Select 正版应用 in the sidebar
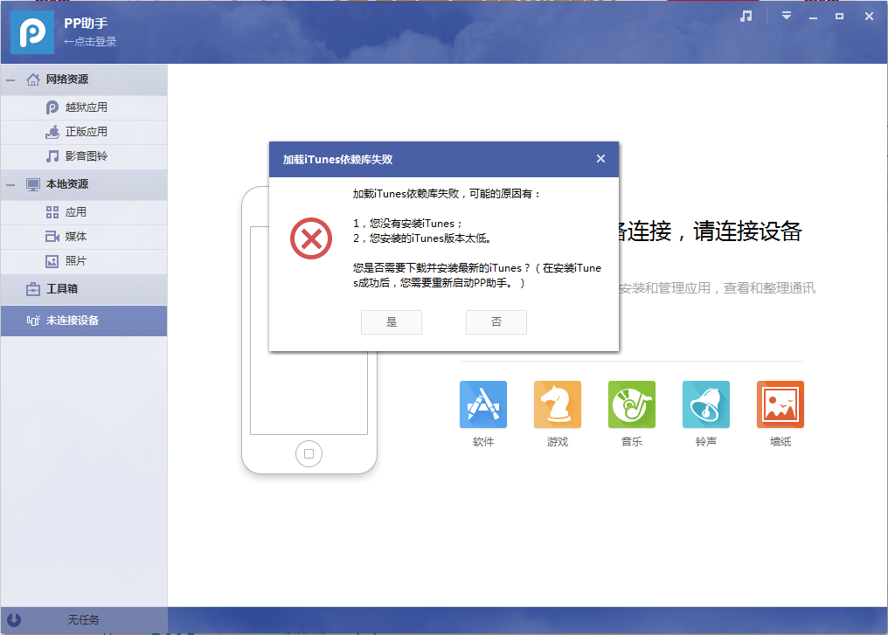888x635 pixels. click(x=86, y=132)
